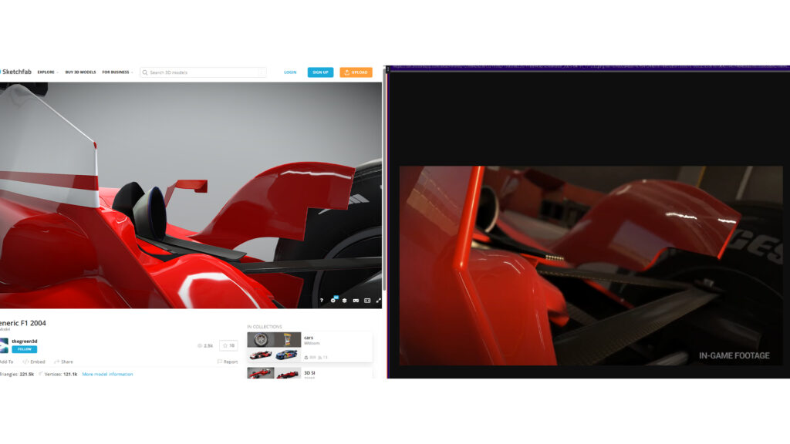
Task: Open thegreen3d user avatar
Action: [4, 345]
